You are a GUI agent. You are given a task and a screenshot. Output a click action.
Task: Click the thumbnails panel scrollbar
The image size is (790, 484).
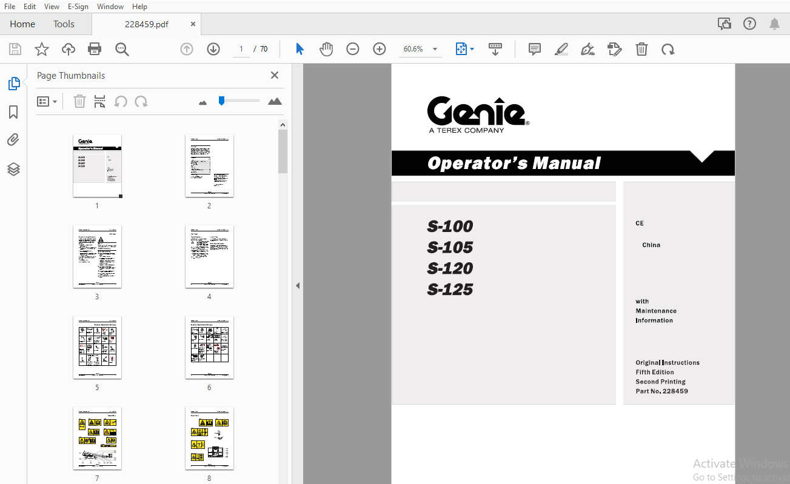pyautogui.click(x=283, y=151)
